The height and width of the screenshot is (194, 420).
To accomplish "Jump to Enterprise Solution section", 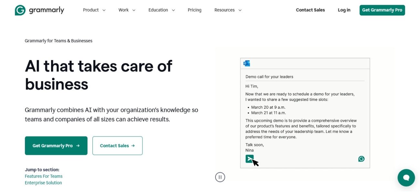I will pyautogui.click(x=43, y=183).
